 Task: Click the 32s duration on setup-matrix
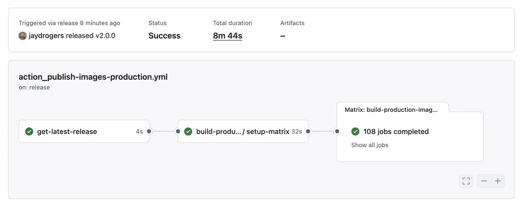tap(297, 131)
